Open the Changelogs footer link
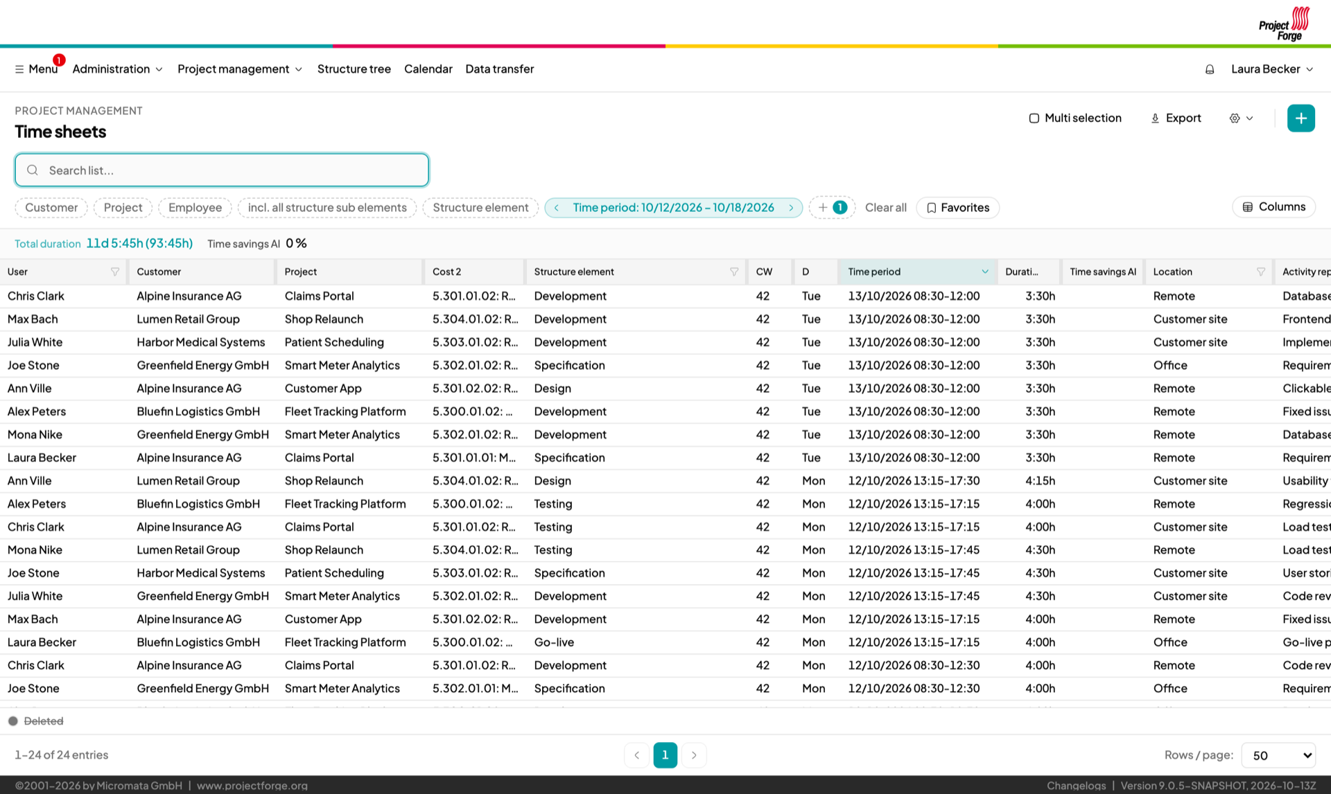Image resolution: width=1331 pixels, height=794 pixels. point(1076,786)
